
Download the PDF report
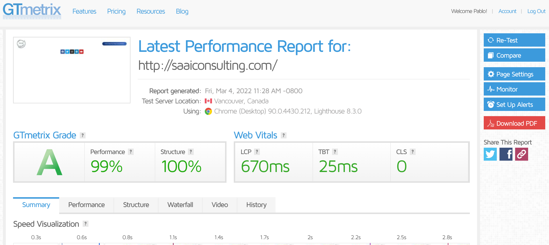coord(514,123)
